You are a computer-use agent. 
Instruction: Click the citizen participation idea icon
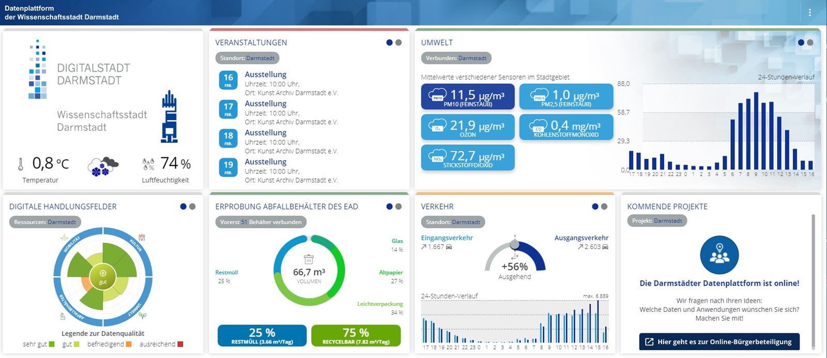pos(719,255)
